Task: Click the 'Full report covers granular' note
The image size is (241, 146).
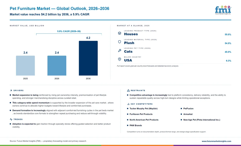Action: tap(148, 66)
